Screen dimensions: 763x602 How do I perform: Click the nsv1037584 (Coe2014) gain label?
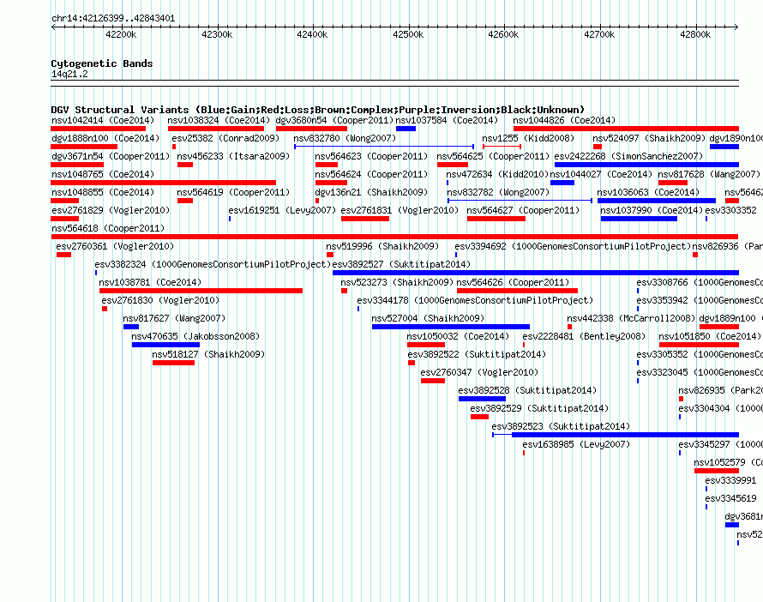pyautogui.click(x=447, y=120)
